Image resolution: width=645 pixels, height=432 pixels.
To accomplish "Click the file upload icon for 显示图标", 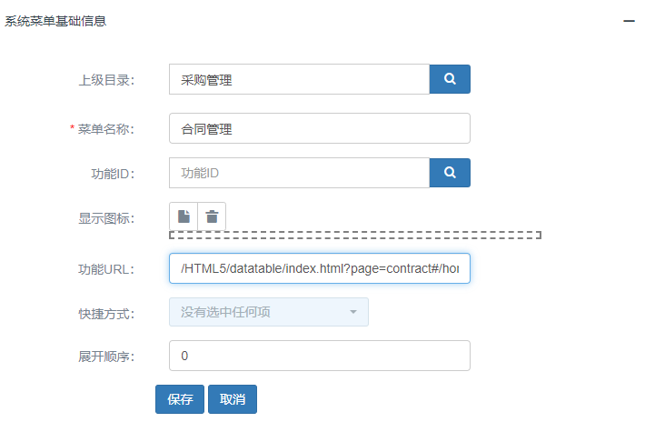I will [184, 216].
